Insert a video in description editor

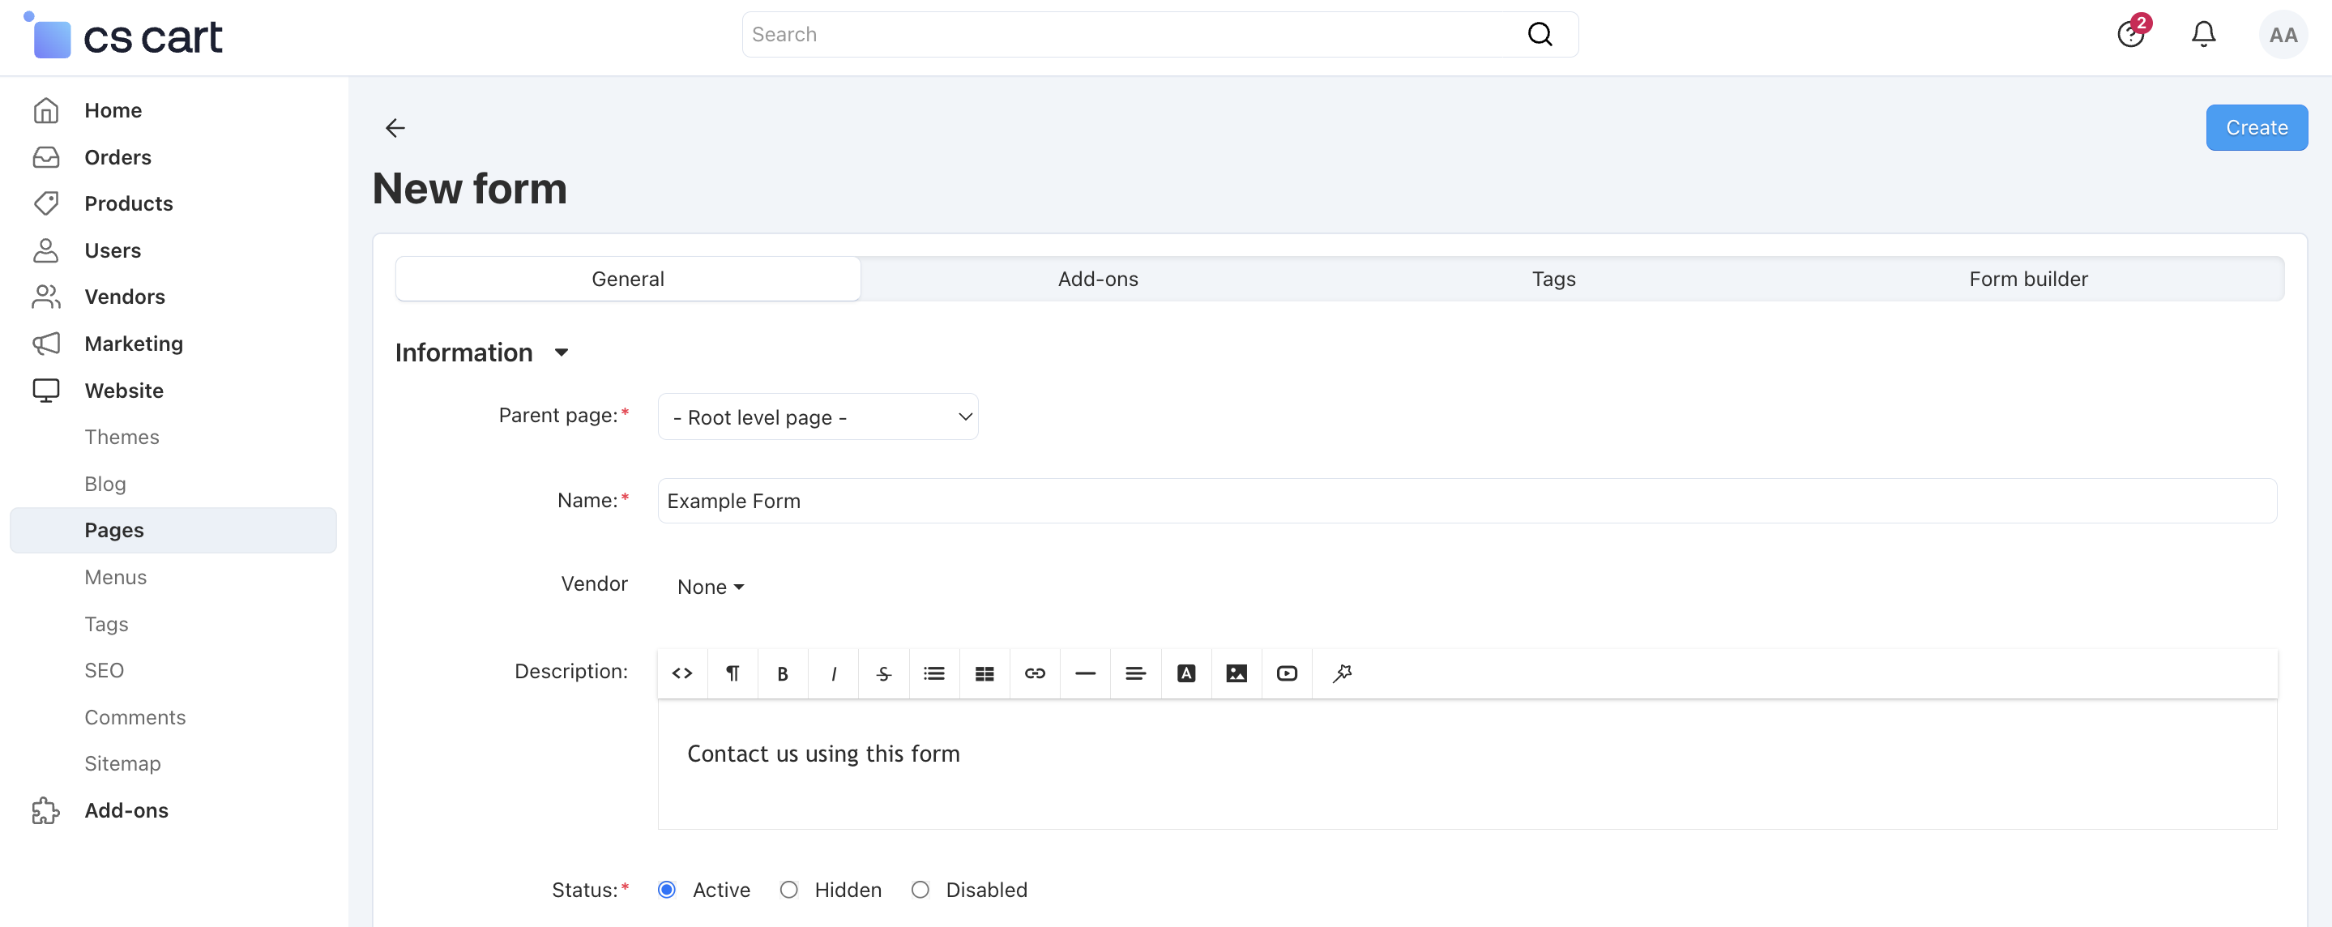pyautogui.click(x=1287, y=673)
